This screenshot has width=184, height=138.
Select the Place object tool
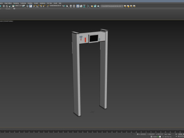coord(13,6)
